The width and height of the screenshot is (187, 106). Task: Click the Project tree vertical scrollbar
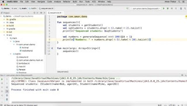(45, 35)
